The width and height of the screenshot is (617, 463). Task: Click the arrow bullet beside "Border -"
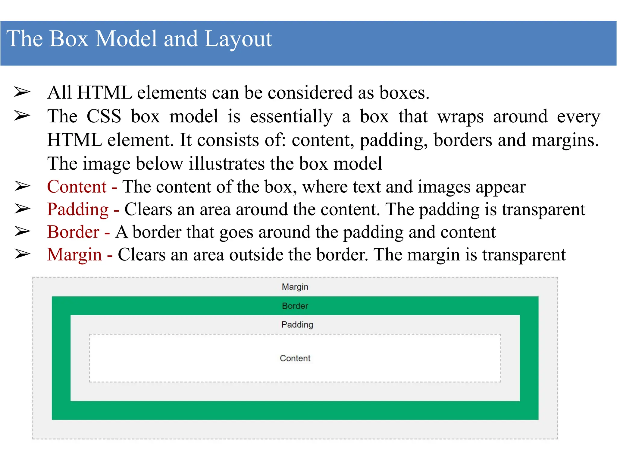pyautogui.click(x=22, y=231)
